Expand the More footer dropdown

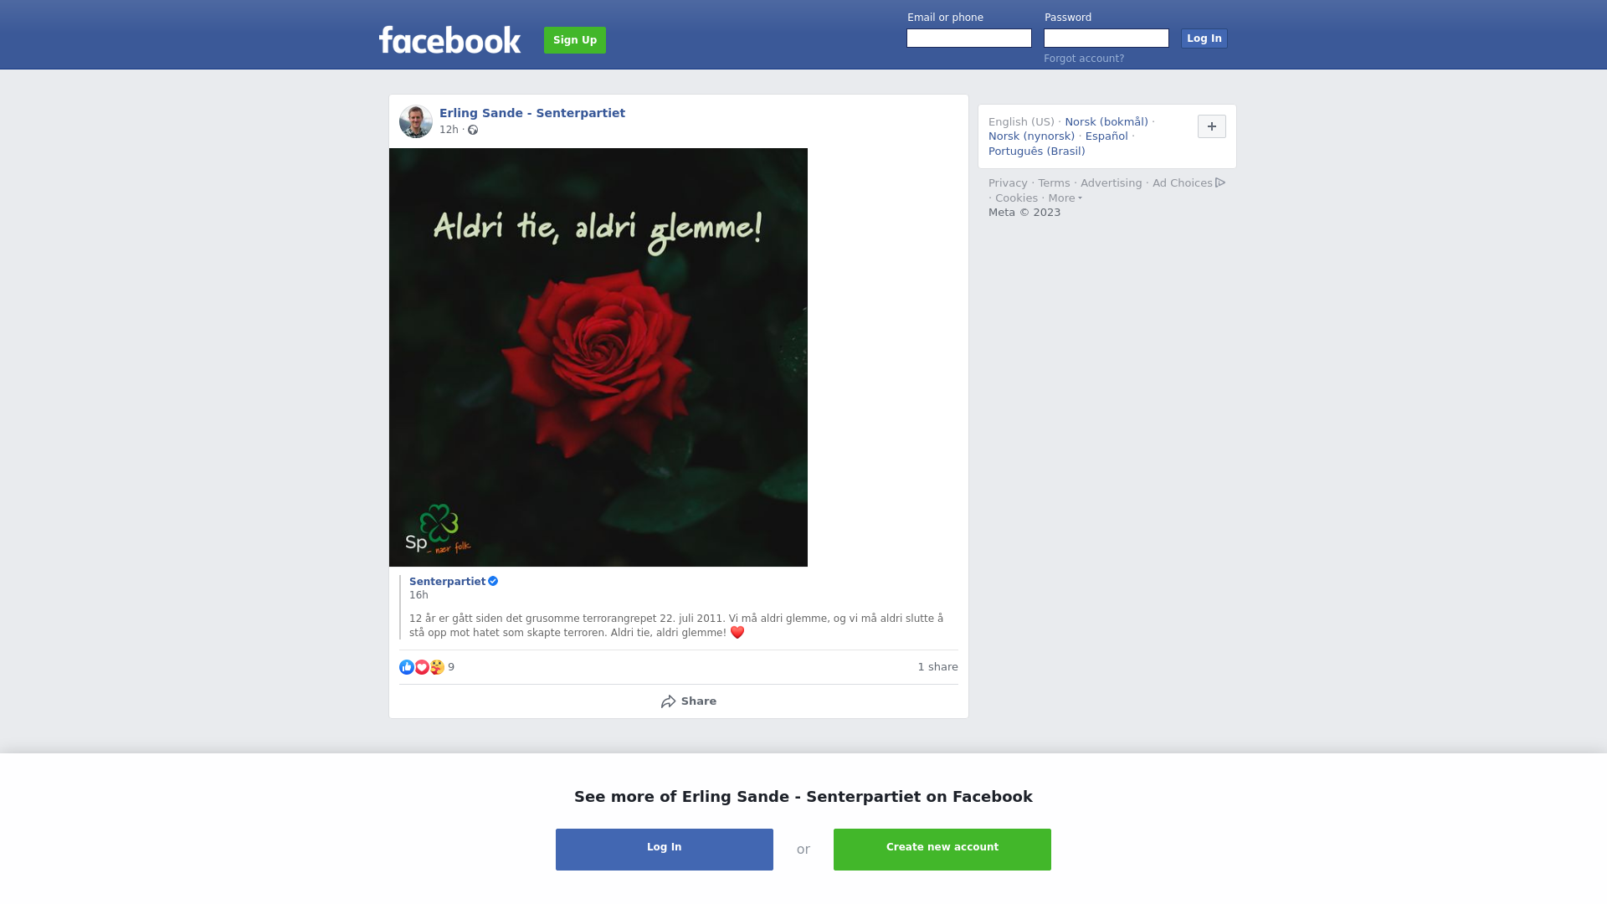click(1065, 198)
